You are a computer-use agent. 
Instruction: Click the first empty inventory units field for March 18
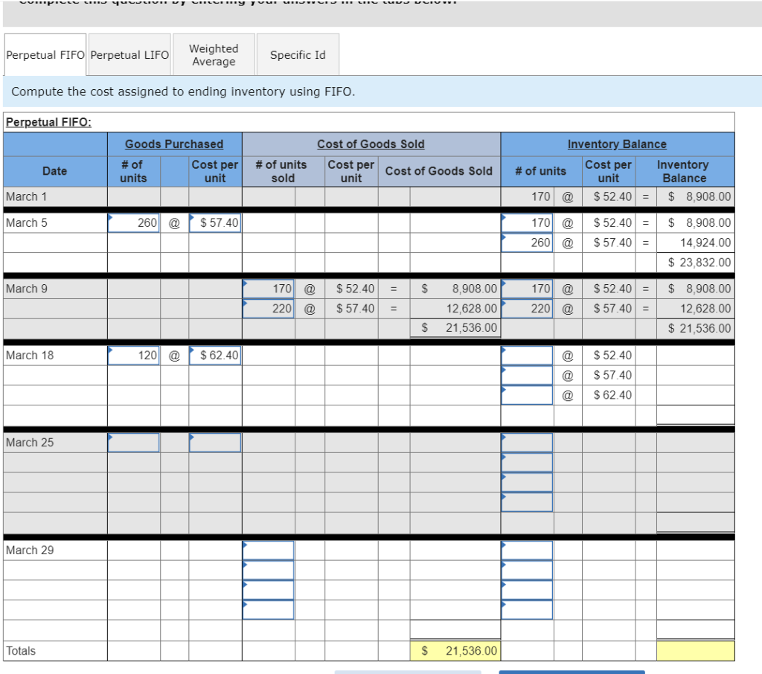[527, 355]
